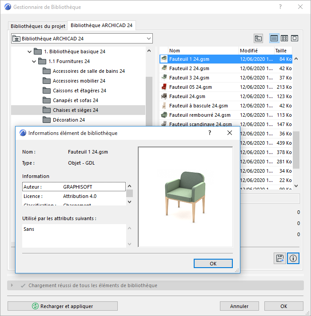The height and width of the screenshot is (316, 311).
Task: Switch to list view icon
Action: (x=274, y=38)
